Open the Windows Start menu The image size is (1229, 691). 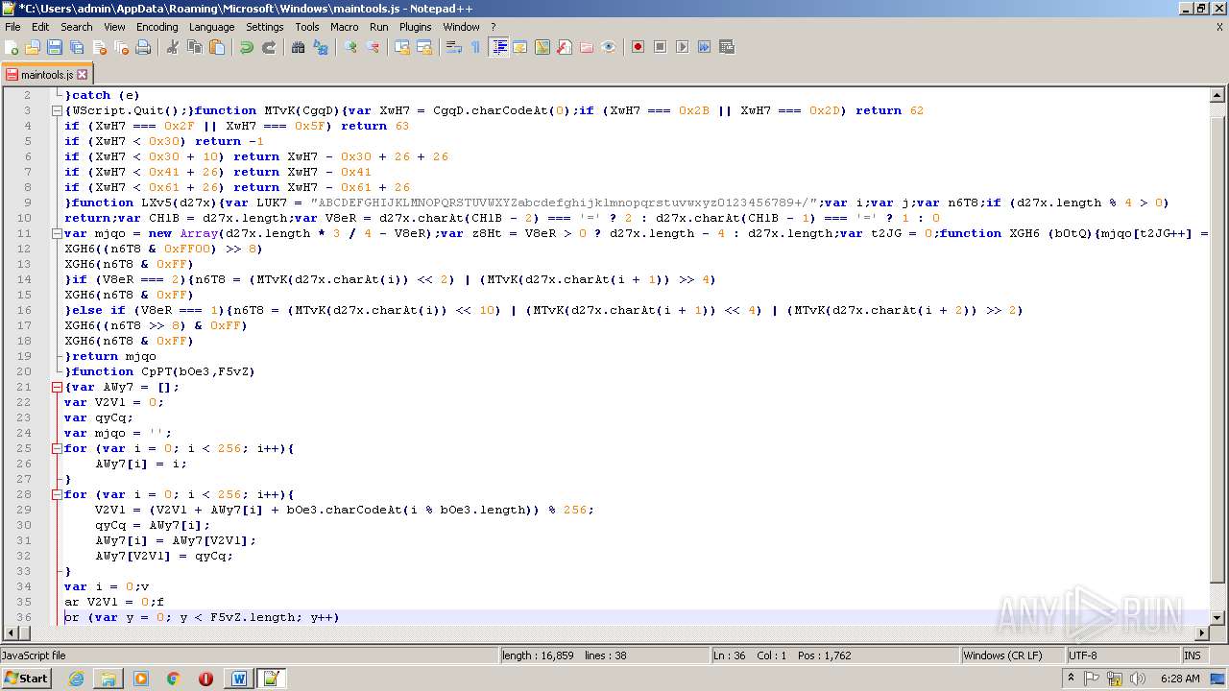[x=26, y=678]
